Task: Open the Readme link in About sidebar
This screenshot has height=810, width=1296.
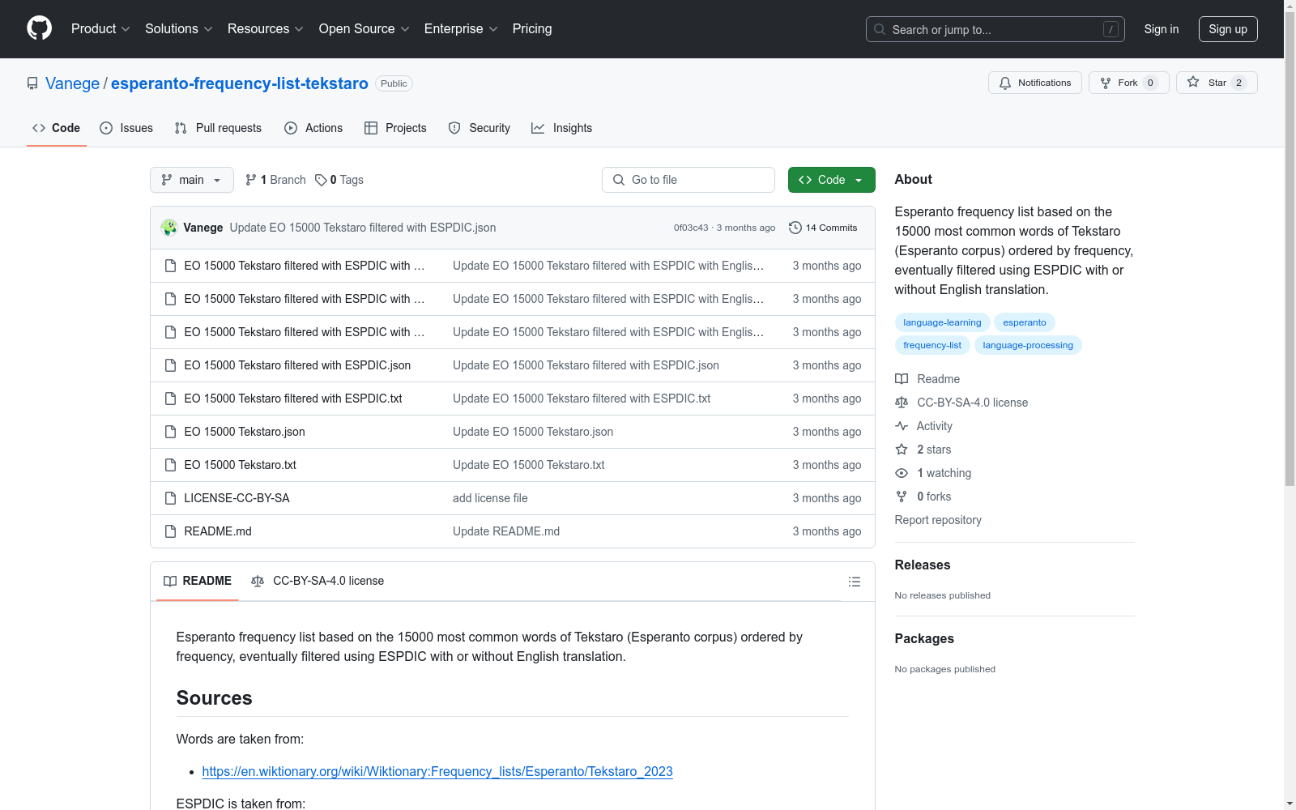Action: pyautogui.click(x=928, y=379)
